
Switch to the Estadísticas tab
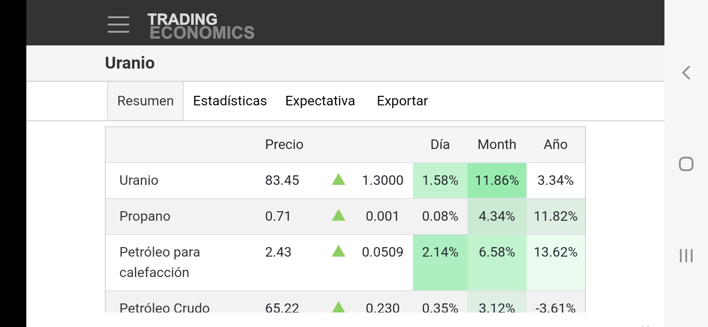pyautogui.click(x=230, y=101)
